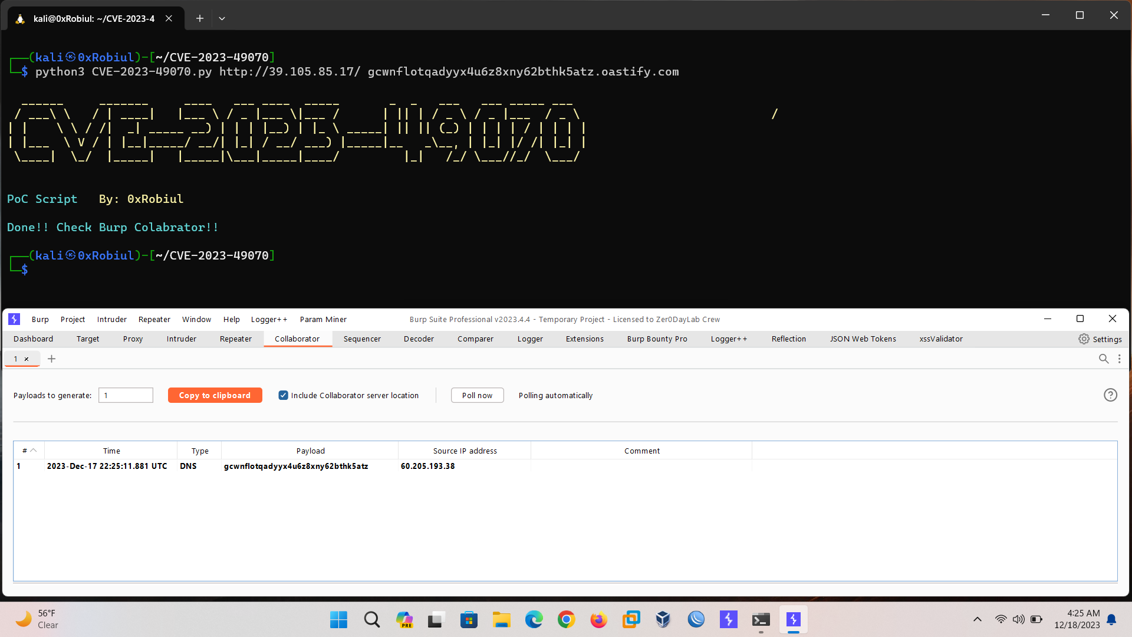Open Windows Start menu
1132x637 pixels.
point(338,619)
